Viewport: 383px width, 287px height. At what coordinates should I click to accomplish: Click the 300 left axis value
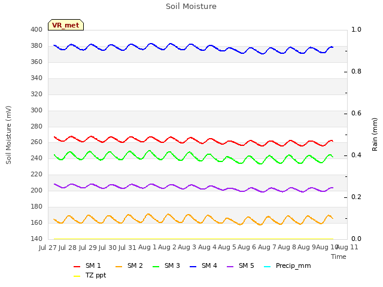[37, 110]
